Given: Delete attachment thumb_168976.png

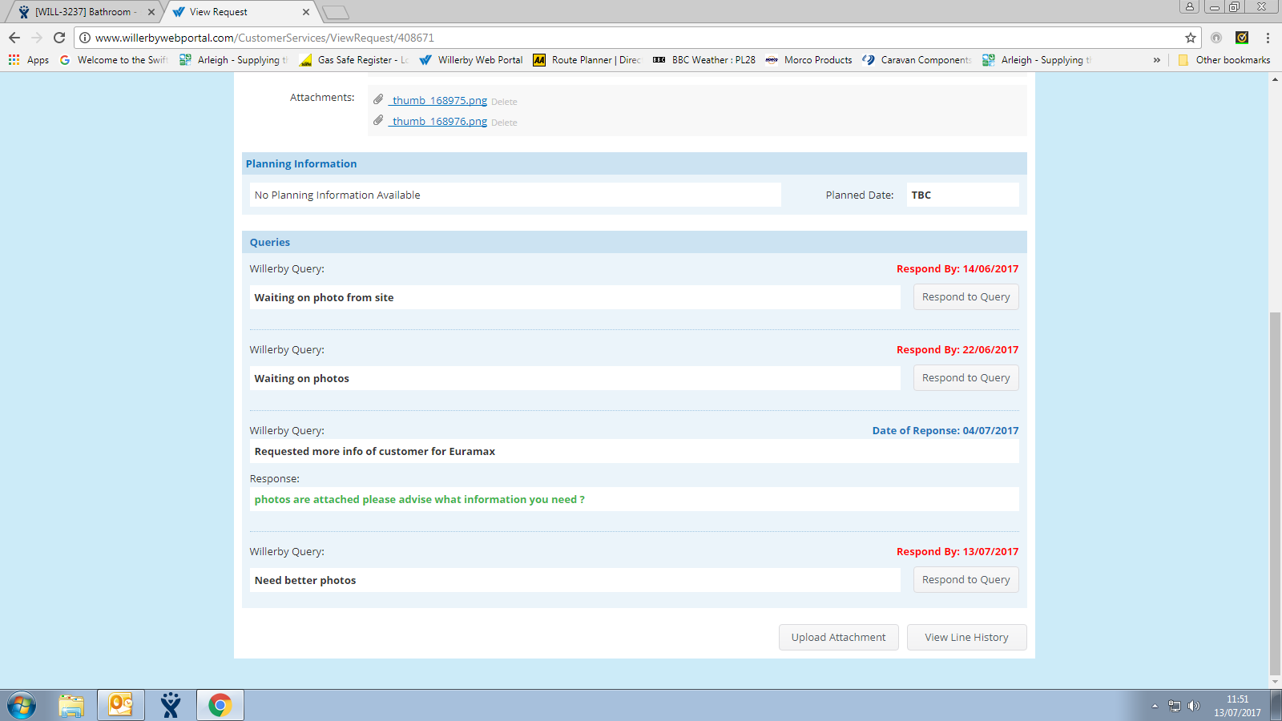Looking at the screenshot, I should [x=504, y=123].
